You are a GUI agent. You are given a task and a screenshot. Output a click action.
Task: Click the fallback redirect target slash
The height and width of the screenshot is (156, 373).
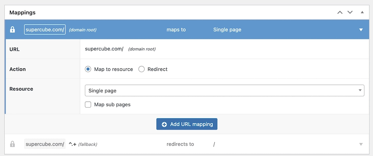coord(214,144)
